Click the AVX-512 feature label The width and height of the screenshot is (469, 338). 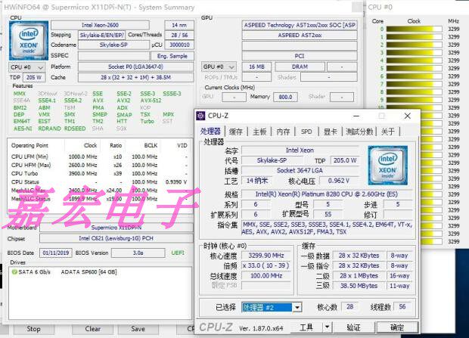click(151, 101)
